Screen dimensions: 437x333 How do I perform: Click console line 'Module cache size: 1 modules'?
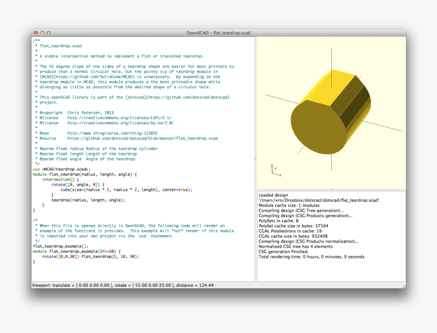pos(289,206)
